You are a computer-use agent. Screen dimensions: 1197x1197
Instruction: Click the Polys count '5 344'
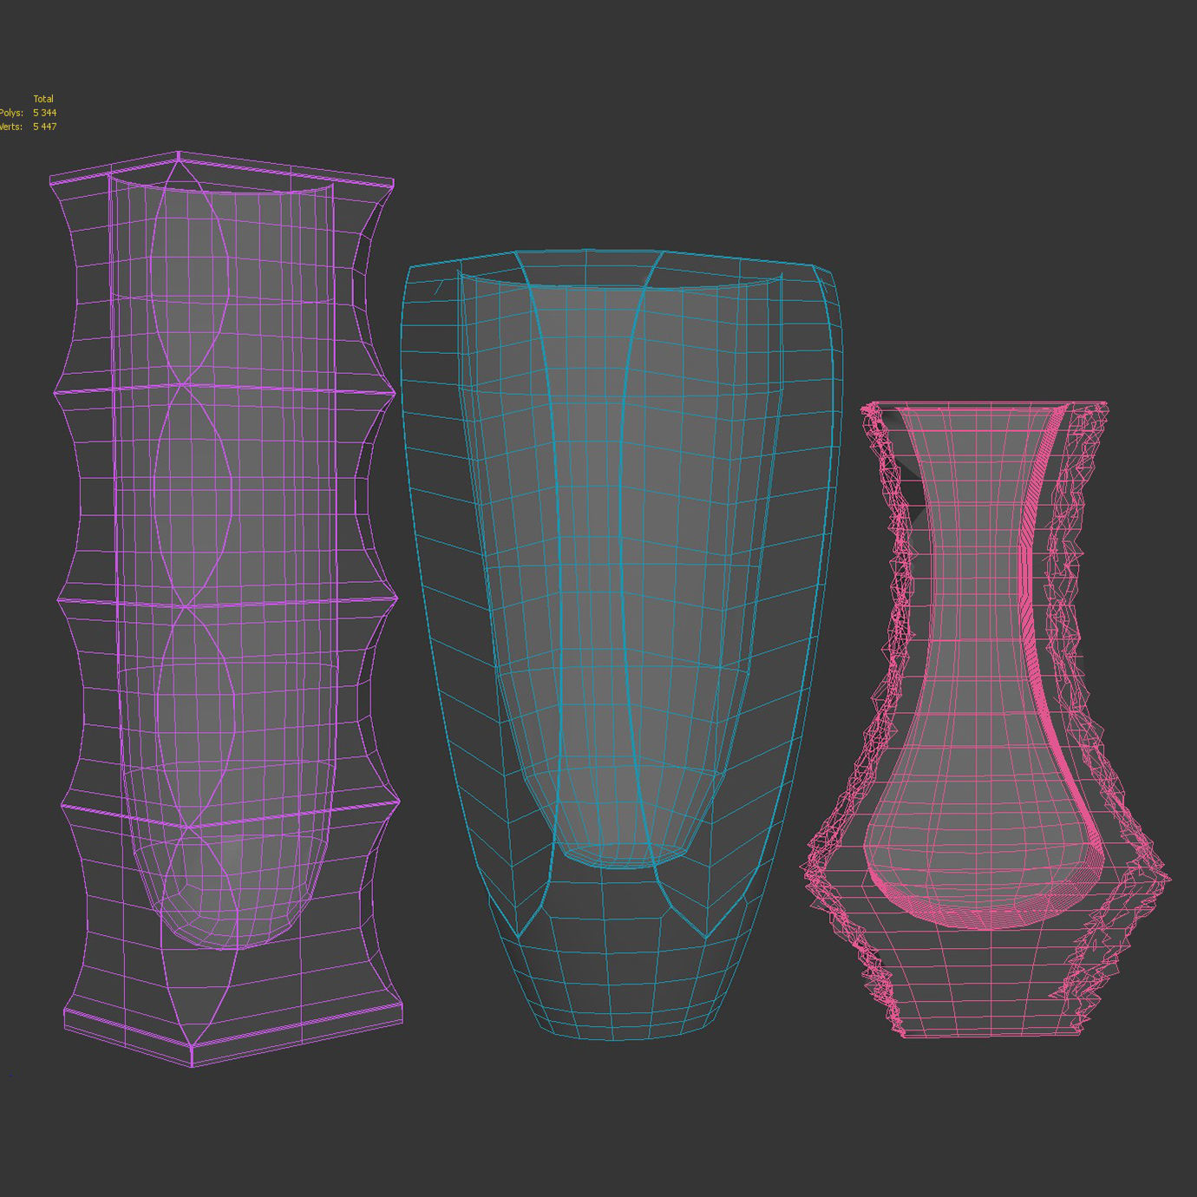45,113
